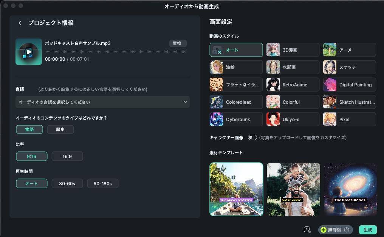Select the Ukiyo-e style
Image resolution: width=384 pixels, height=237 pixels.
pos(293,119)
